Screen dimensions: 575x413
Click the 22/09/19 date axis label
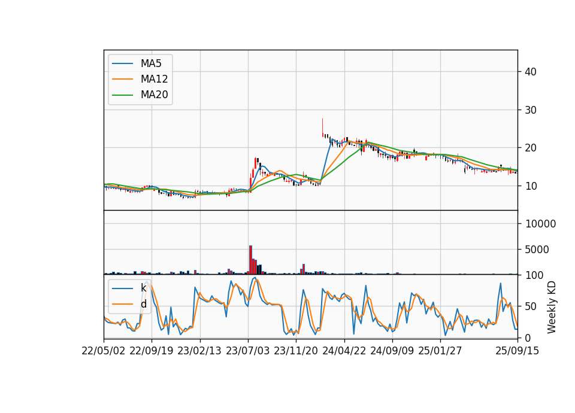tap(152, 351)
